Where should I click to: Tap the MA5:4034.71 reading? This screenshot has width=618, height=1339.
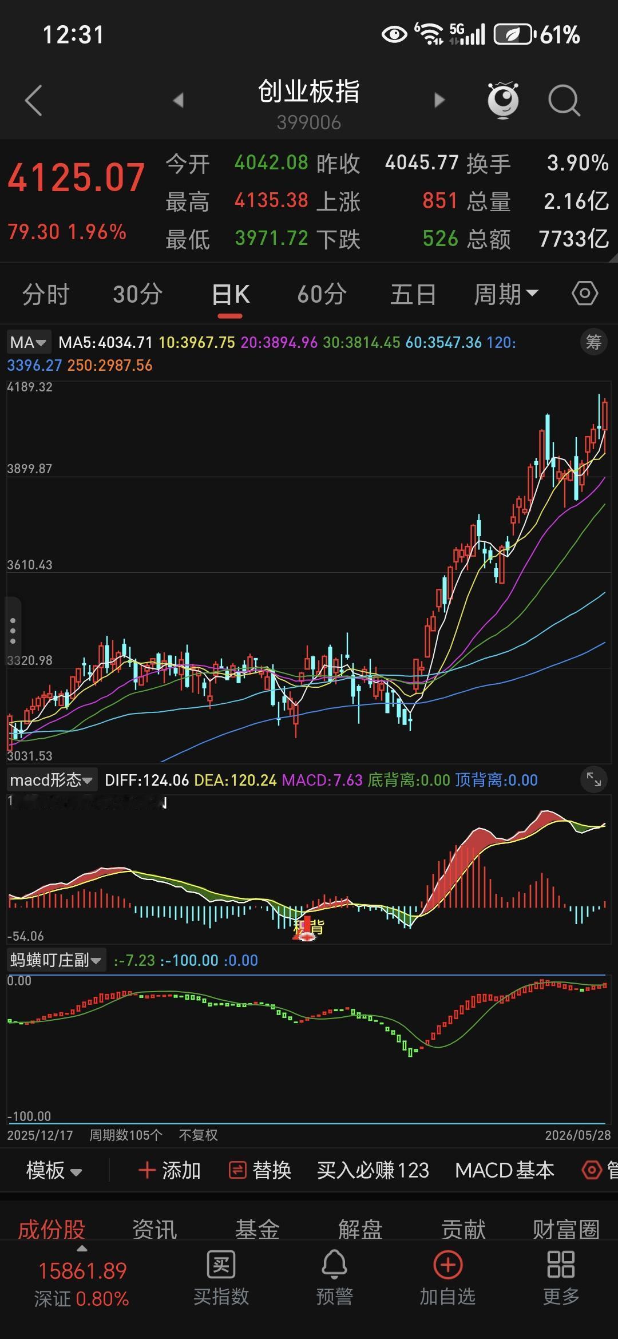(x=106, y=342)
